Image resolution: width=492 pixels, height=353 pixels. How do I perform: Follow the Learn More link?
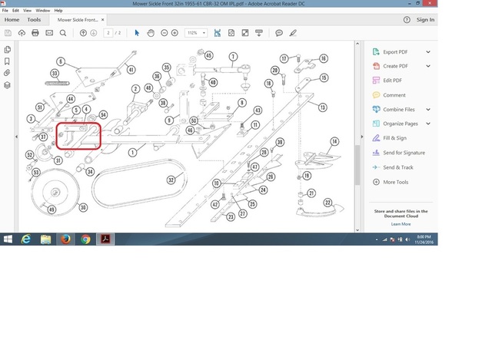point(401,224)
